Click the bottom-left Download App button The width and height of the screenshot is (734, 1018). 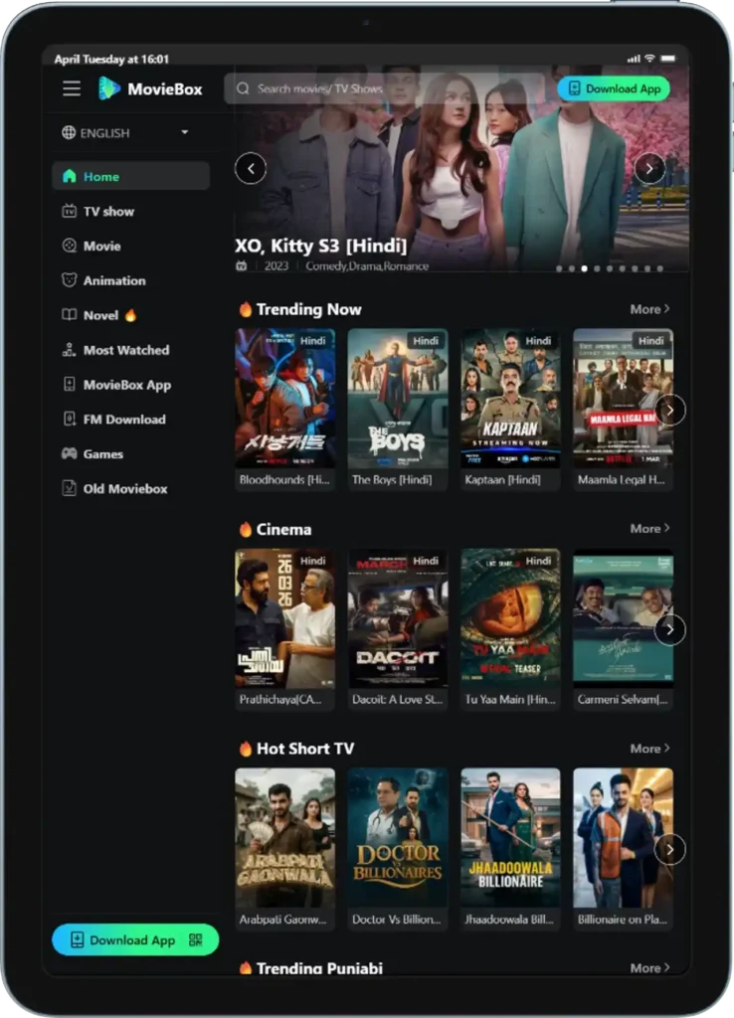tap(135, 939)
